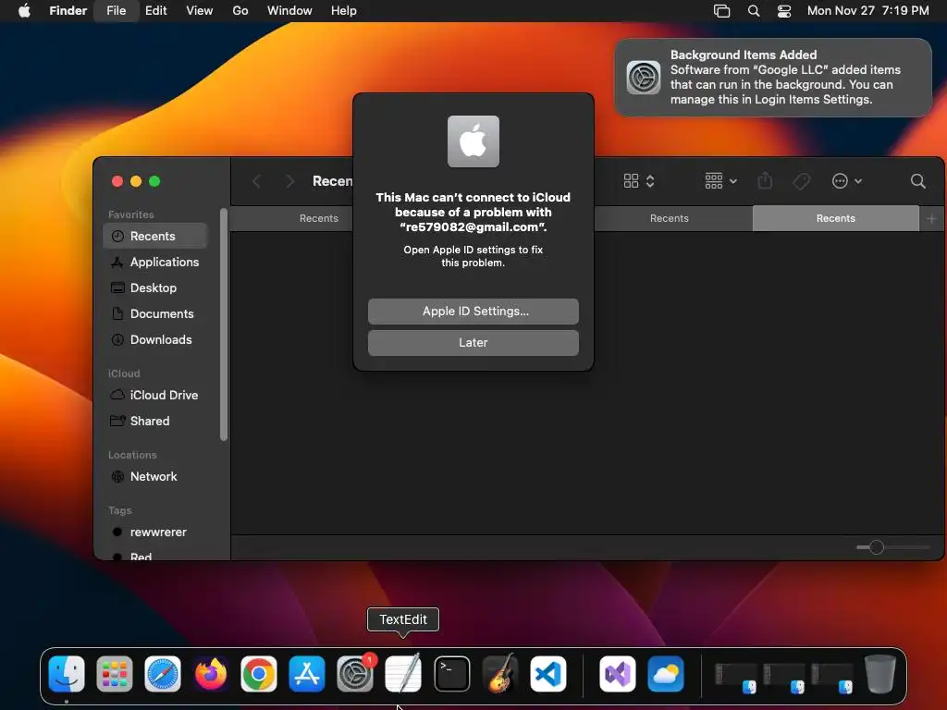This screenshot has width=947, height=710.
Task: Click the Finder window search icon
Action: tap(917, 181)
